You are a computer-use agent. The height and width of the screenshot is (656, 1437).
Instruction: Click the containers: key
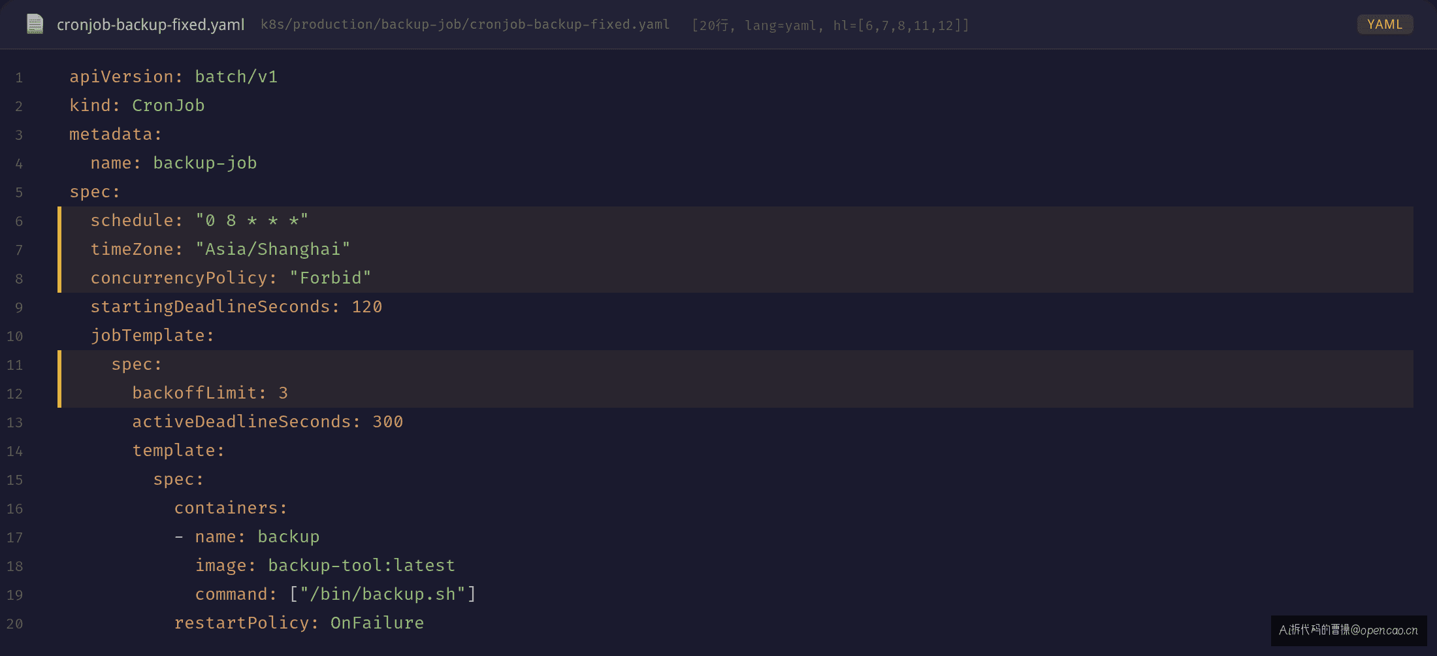(231, 508)
